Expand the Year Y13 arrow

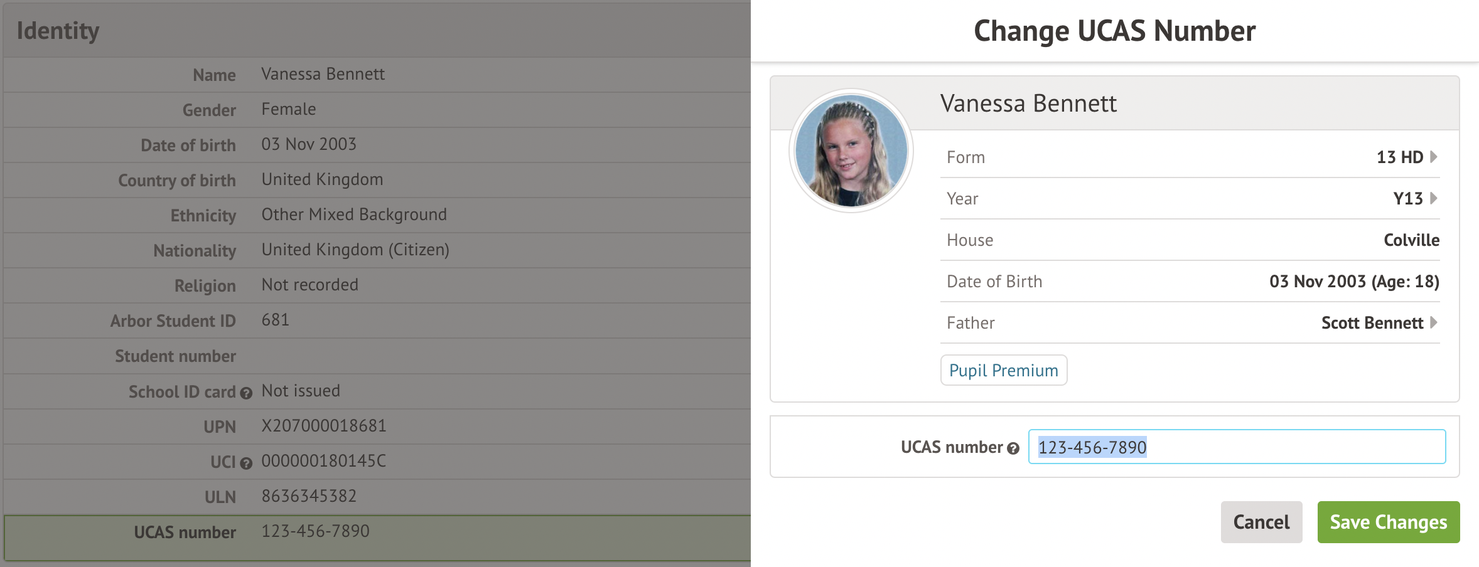tap(1434, 198)
